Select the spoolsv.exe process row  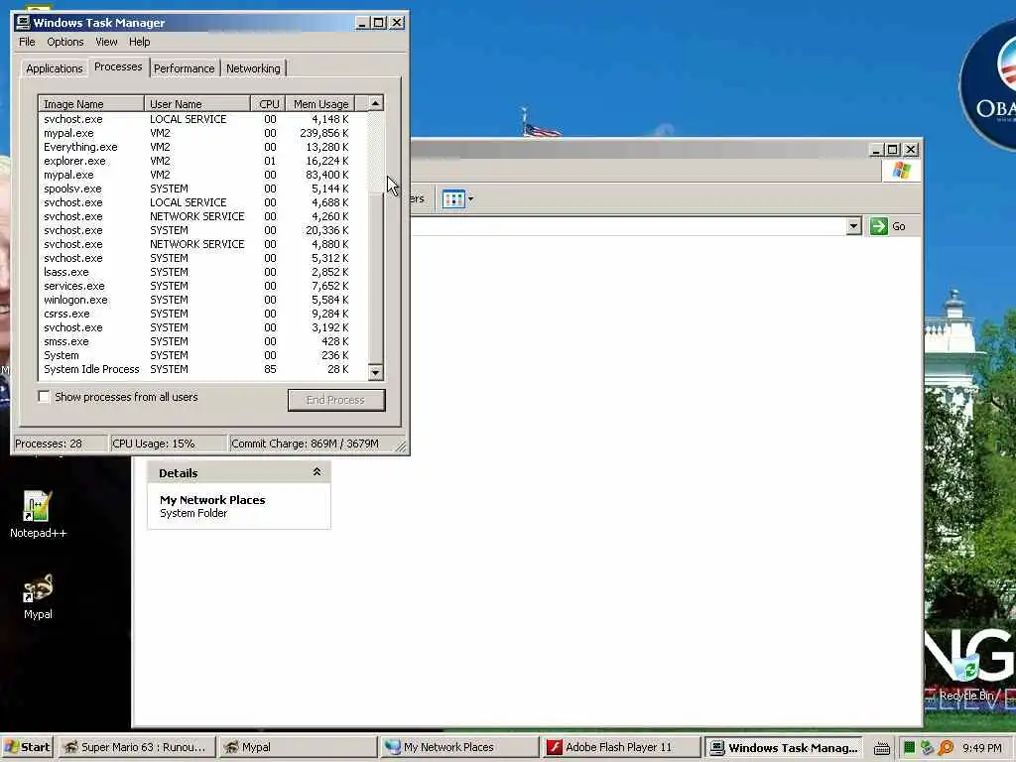coord(202,189)
